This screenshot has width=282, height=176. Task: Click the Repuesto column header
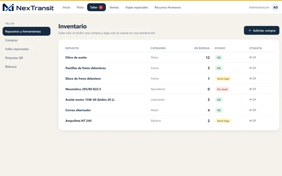[72, 48]
